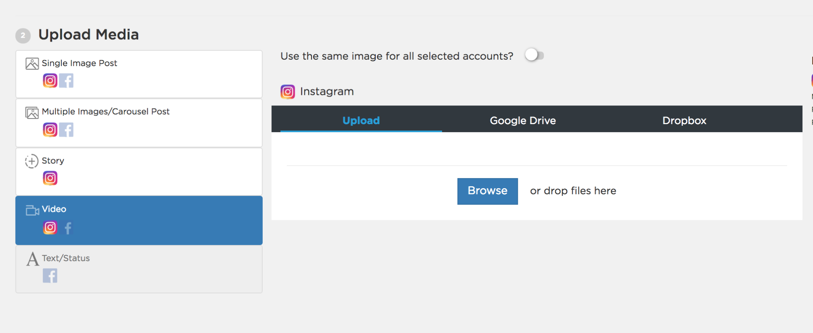Open the Dropbox tab
The width and height of the screenshot is (813, 333).
tap(684, 120)
